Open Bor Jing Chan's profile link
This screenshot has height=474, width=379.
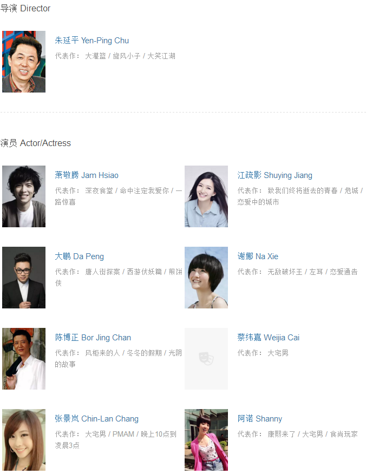(x=93, y=338)
